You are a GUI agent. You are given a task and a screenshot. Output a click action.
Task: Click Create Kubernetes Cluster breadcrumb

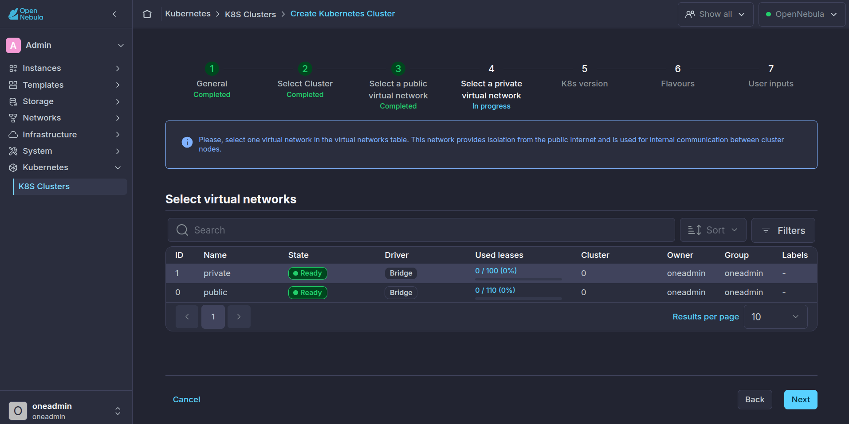342,14
